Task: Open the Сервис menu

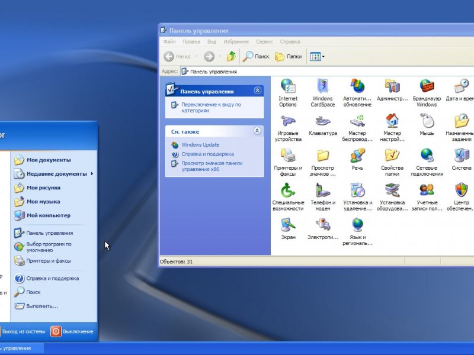Action: pyautogui.click(x=264, y=41)
